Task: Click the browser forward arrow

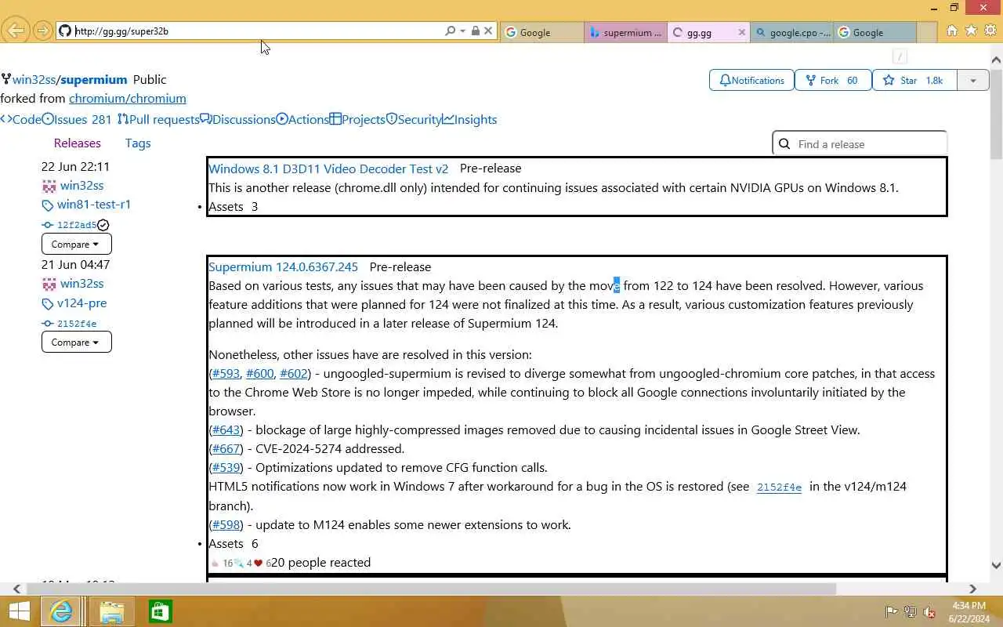Action: pyautogui.click(x=42, y=31)
